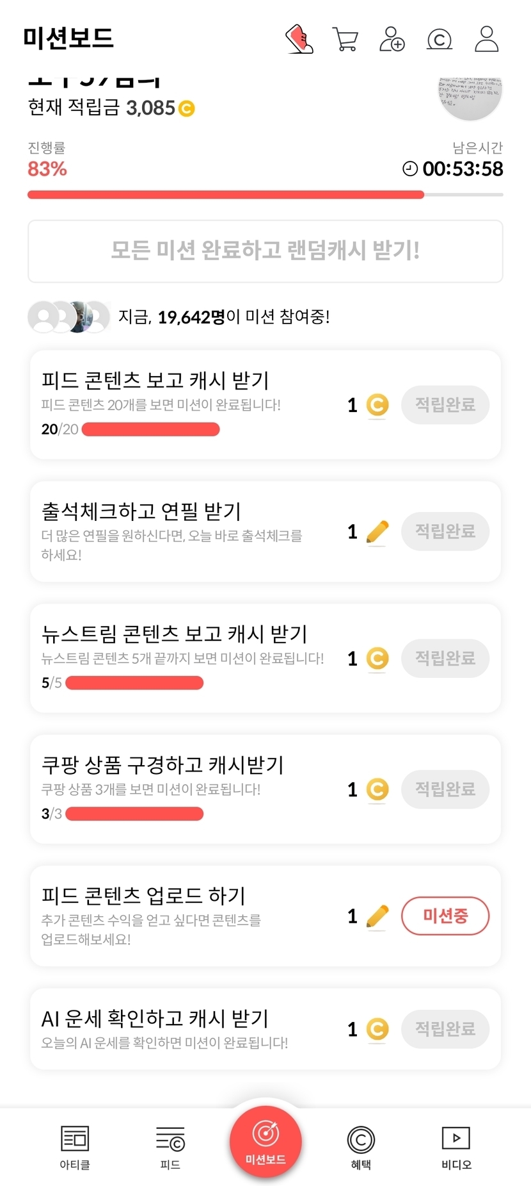Tap the red sneaker icon in header
This screenshot has height=1186, width=531.
tap(299, 39)
